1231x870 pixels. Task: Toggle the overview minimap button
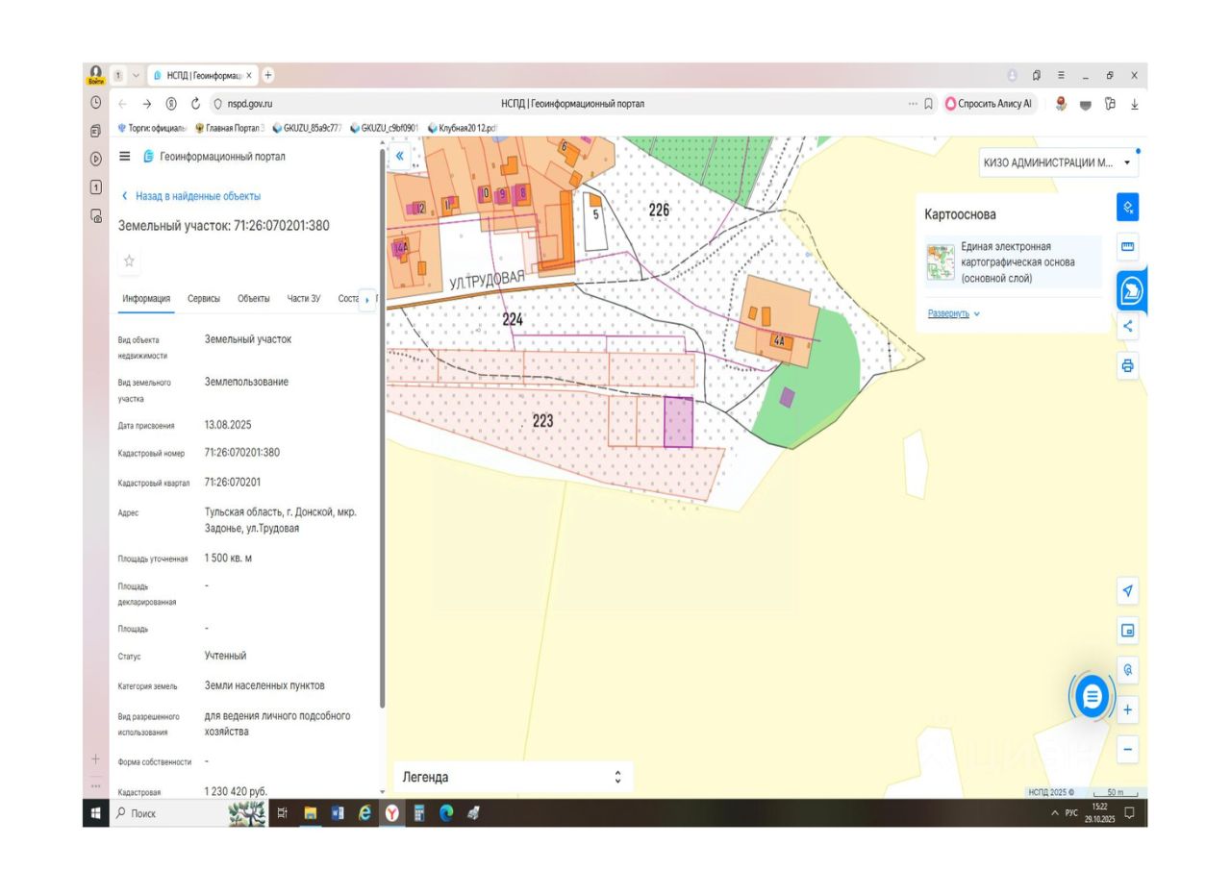coord(1128,631)
